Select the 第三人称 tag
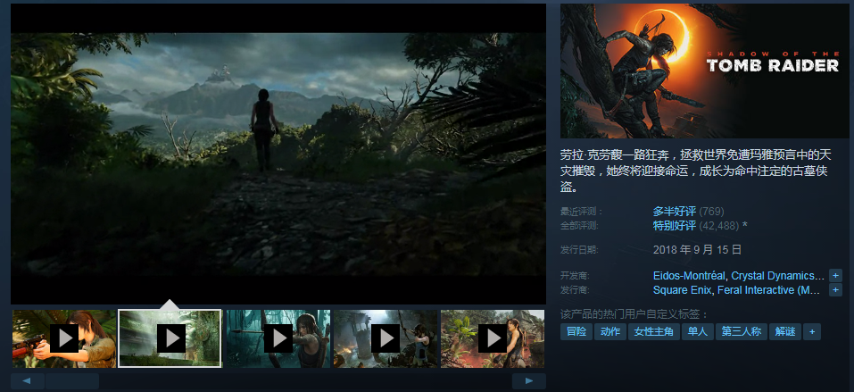854x392 pixels. 742,331
